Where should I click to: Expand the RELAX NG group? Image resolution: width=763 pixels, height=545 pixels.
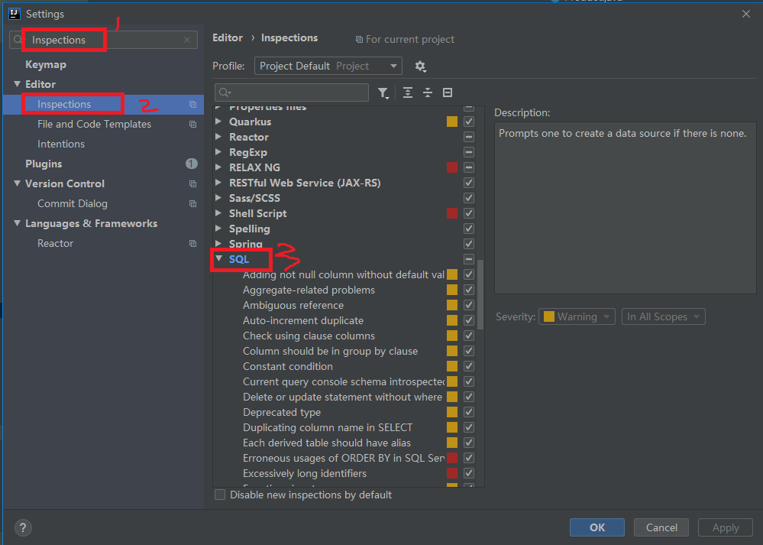tap(219, 167)
